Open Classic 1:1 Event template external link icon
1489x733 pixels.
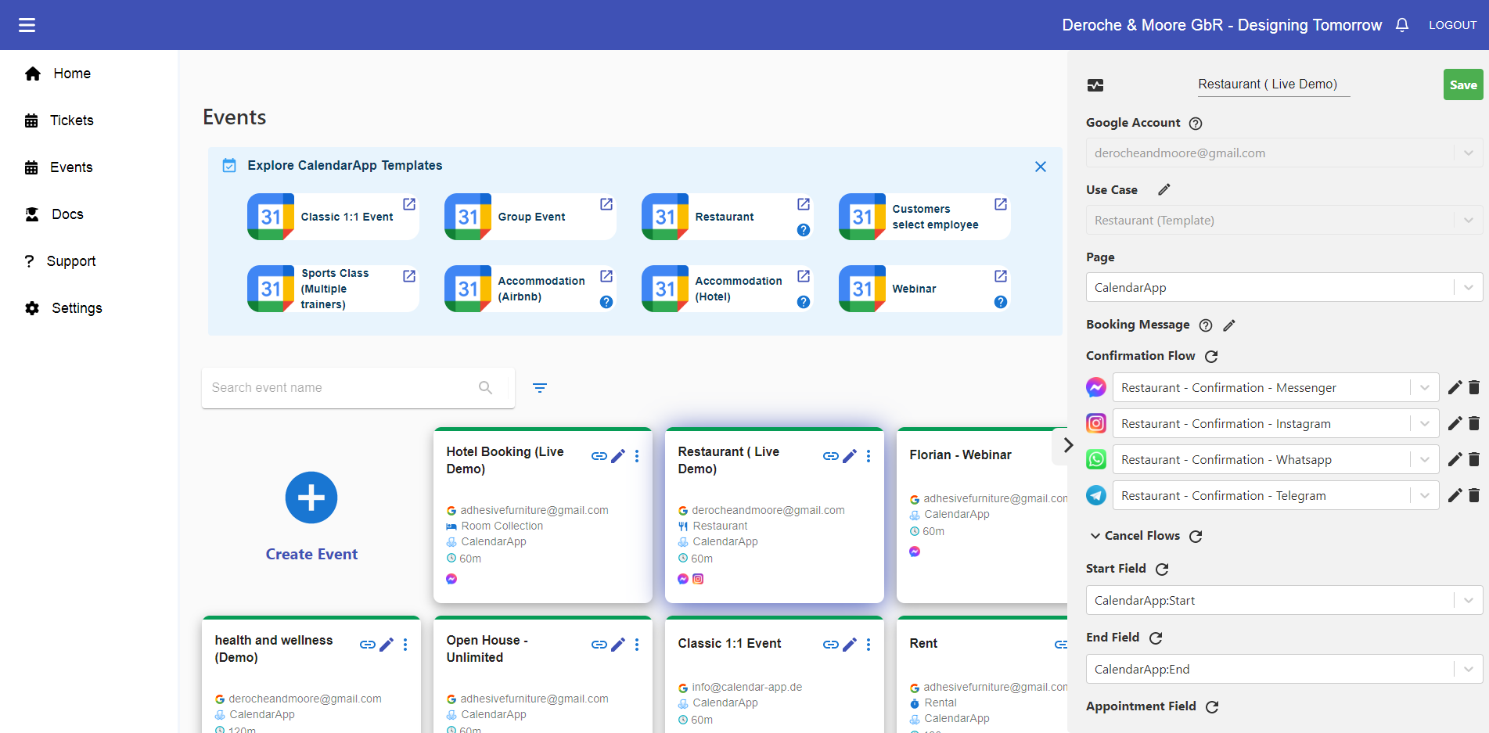(x=409, y=204)
